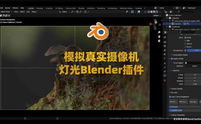Click the Remove... button in Pro Lens
Viewport: 201px width, 124px height.
click(x=183, y=102)
